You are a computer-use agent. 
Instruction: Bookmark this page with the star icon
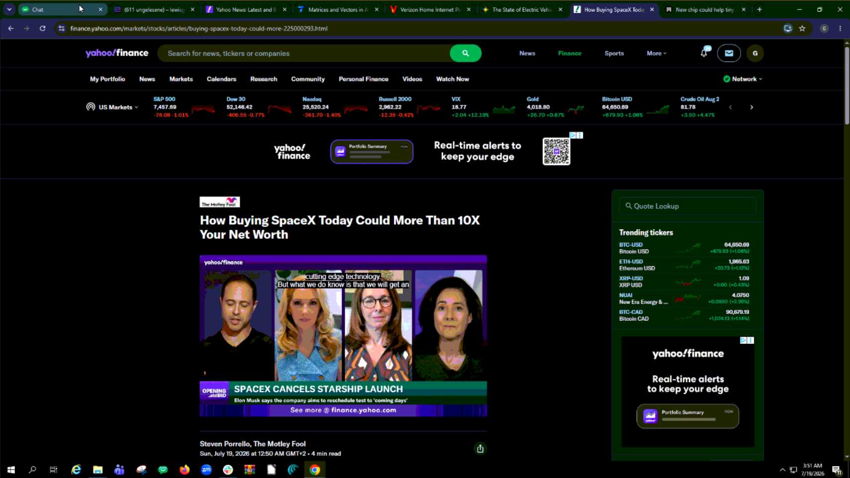pos(802,28)
